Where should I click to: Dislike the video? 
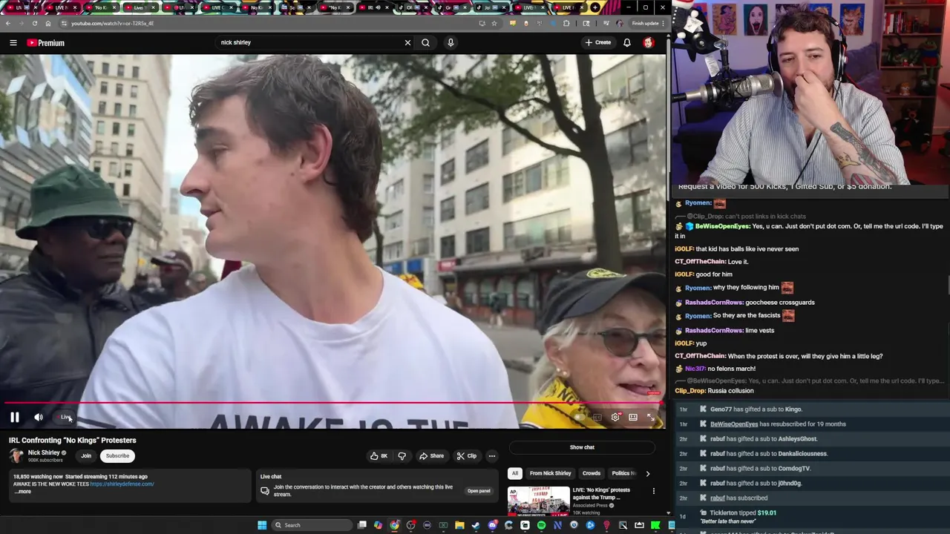coord(402,456)
